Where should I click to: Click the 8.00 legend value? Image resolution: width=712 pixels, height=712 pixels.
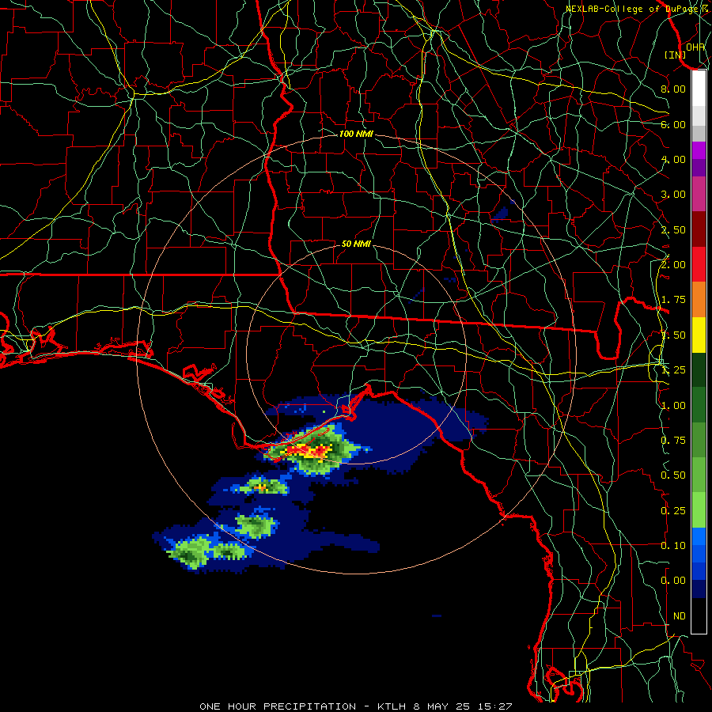point(673,89)
